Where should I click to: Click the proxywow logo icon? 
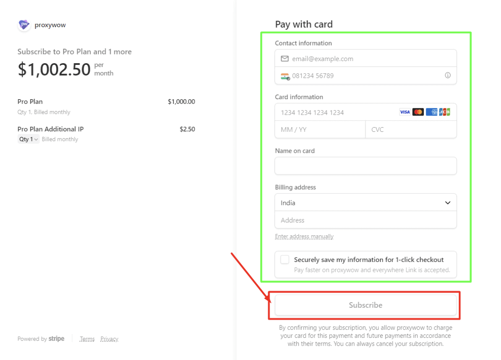tap(24, 25)
